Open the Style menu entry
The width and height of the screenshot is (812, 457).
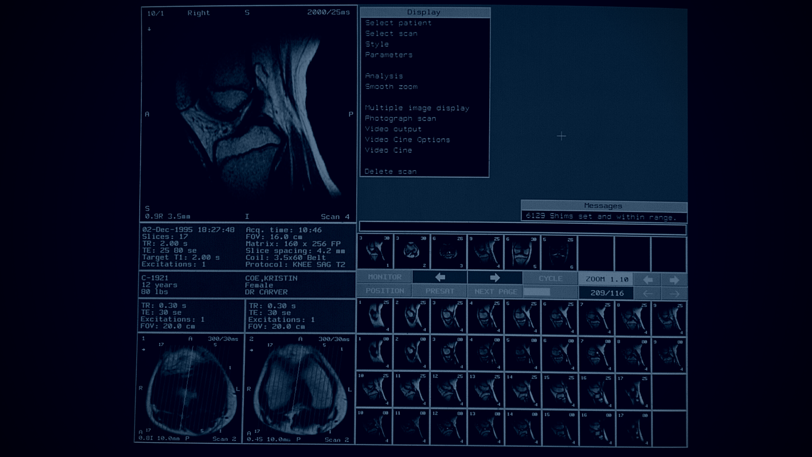377,44
